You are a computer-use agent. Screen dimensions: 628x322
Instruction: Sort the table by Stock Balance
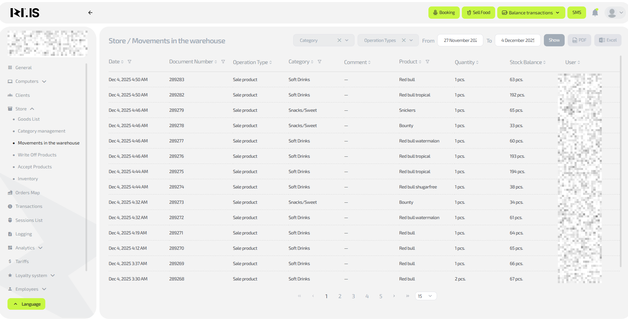point(527,62)
